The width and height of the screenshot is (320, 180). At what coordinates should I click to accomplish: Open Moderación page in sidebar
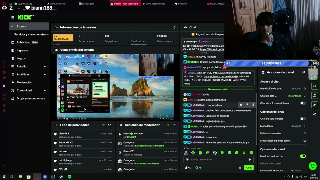point(29,82)
